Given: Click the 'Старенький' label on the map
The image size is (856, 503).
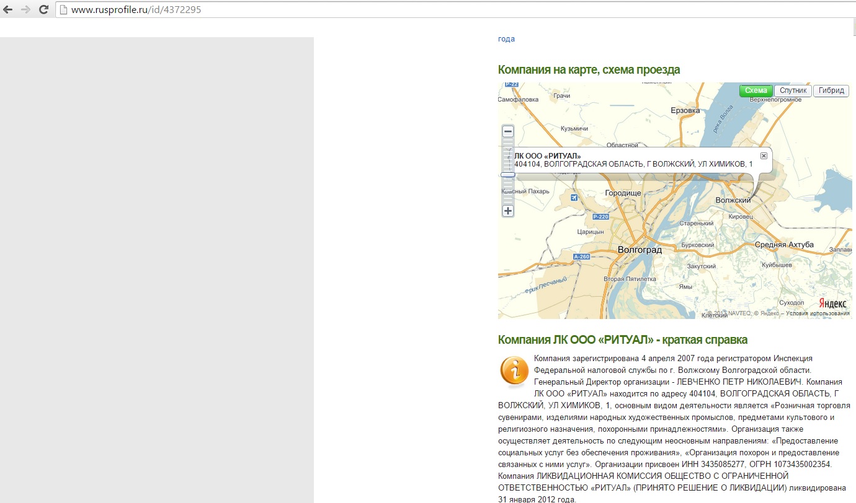Looking at the screenshot, I should pyautogui.click(x=697, y=224).
